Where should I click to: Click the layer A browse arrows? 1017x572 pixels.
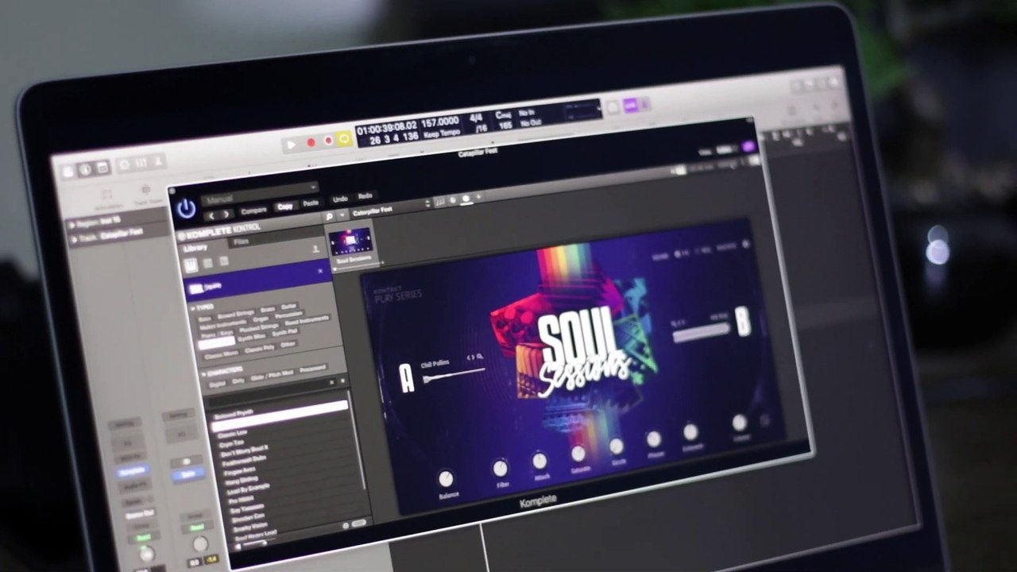pyautogui.click(x=470, y=357)
